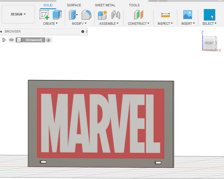The image size is (224, 179).
Task: Select the right slot hole on plate
Action: [x=158, y=162]
